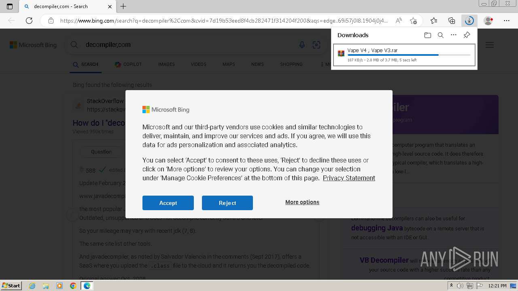Viewport: 518px width, 291px height.
Task: Switch to the NEWS tab
Action: pyautogui.click(x=257, y=64)
